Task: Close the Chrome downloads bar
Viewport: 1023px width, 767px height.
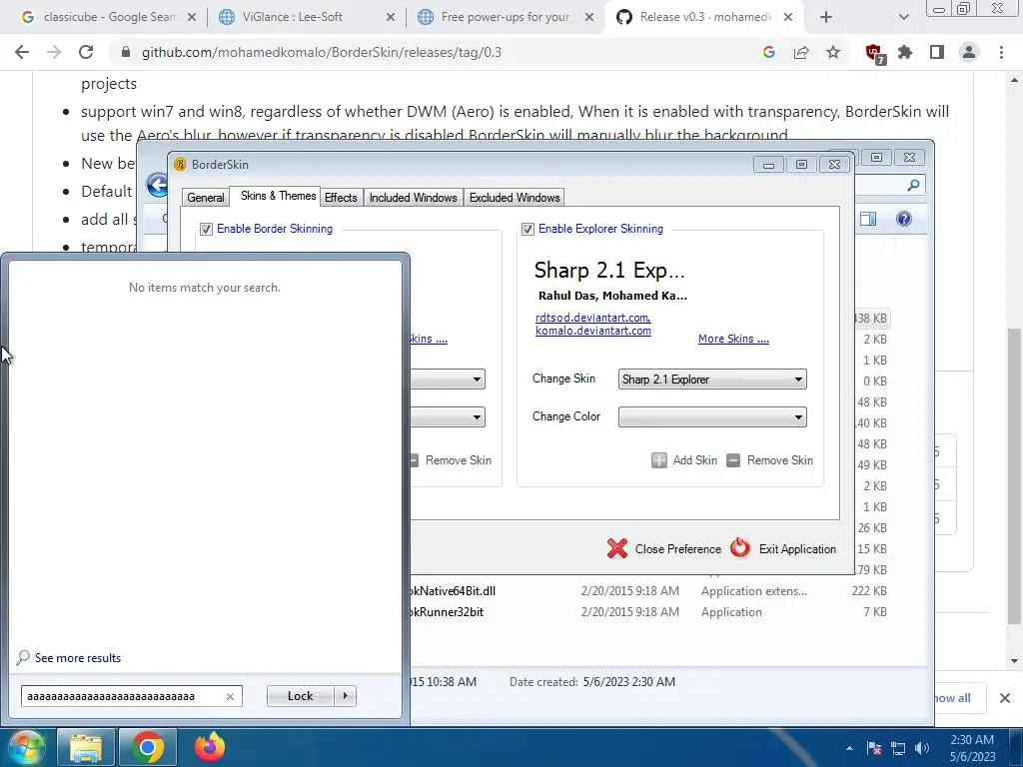Action: 1005,698
